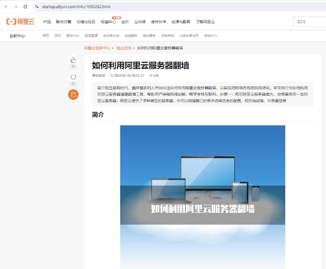Open the 合作伙伴 menu
The image size is (326, 269).
[x=159, y=22]
